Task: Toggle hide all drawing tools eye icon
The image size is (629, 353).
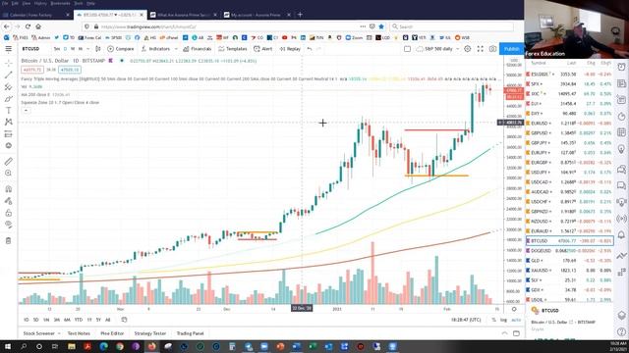Action: [x=9, y=225]
